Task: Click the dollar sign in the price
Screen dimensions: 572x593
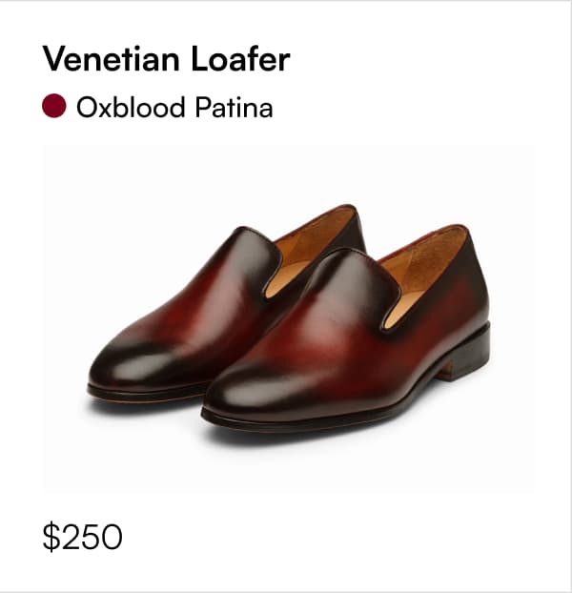Action: tap(51, 537)
